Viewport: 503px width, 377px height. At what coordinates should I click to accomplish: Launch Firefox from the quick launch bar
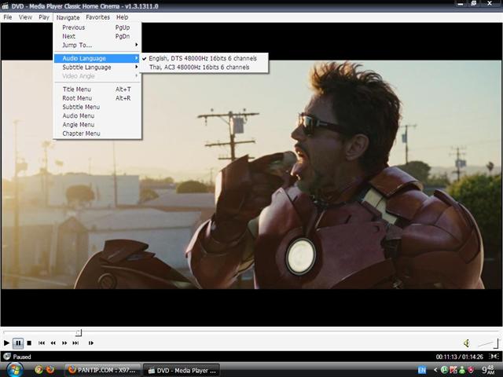[x=50, y=370]
